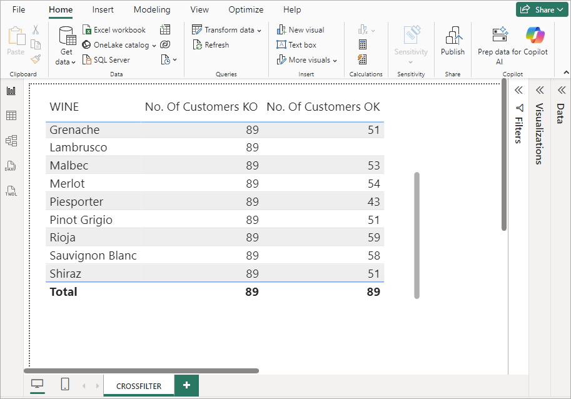Switch to mobile layout view

click(x=64, y=385)
